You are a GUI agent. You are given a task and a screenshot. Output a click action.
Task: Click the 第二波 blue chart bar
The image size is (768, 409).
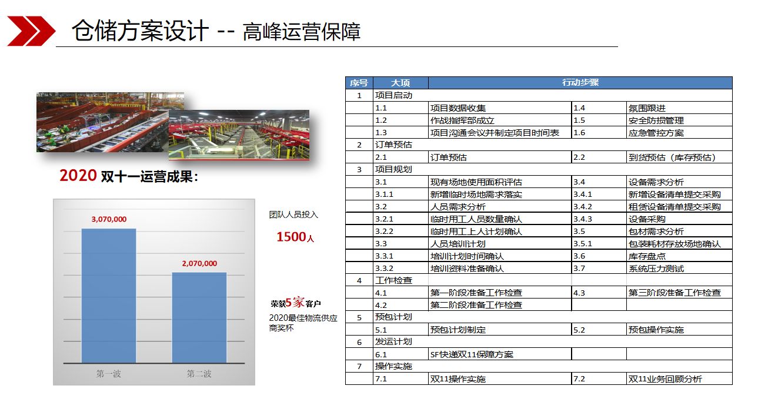click(199, 317)
